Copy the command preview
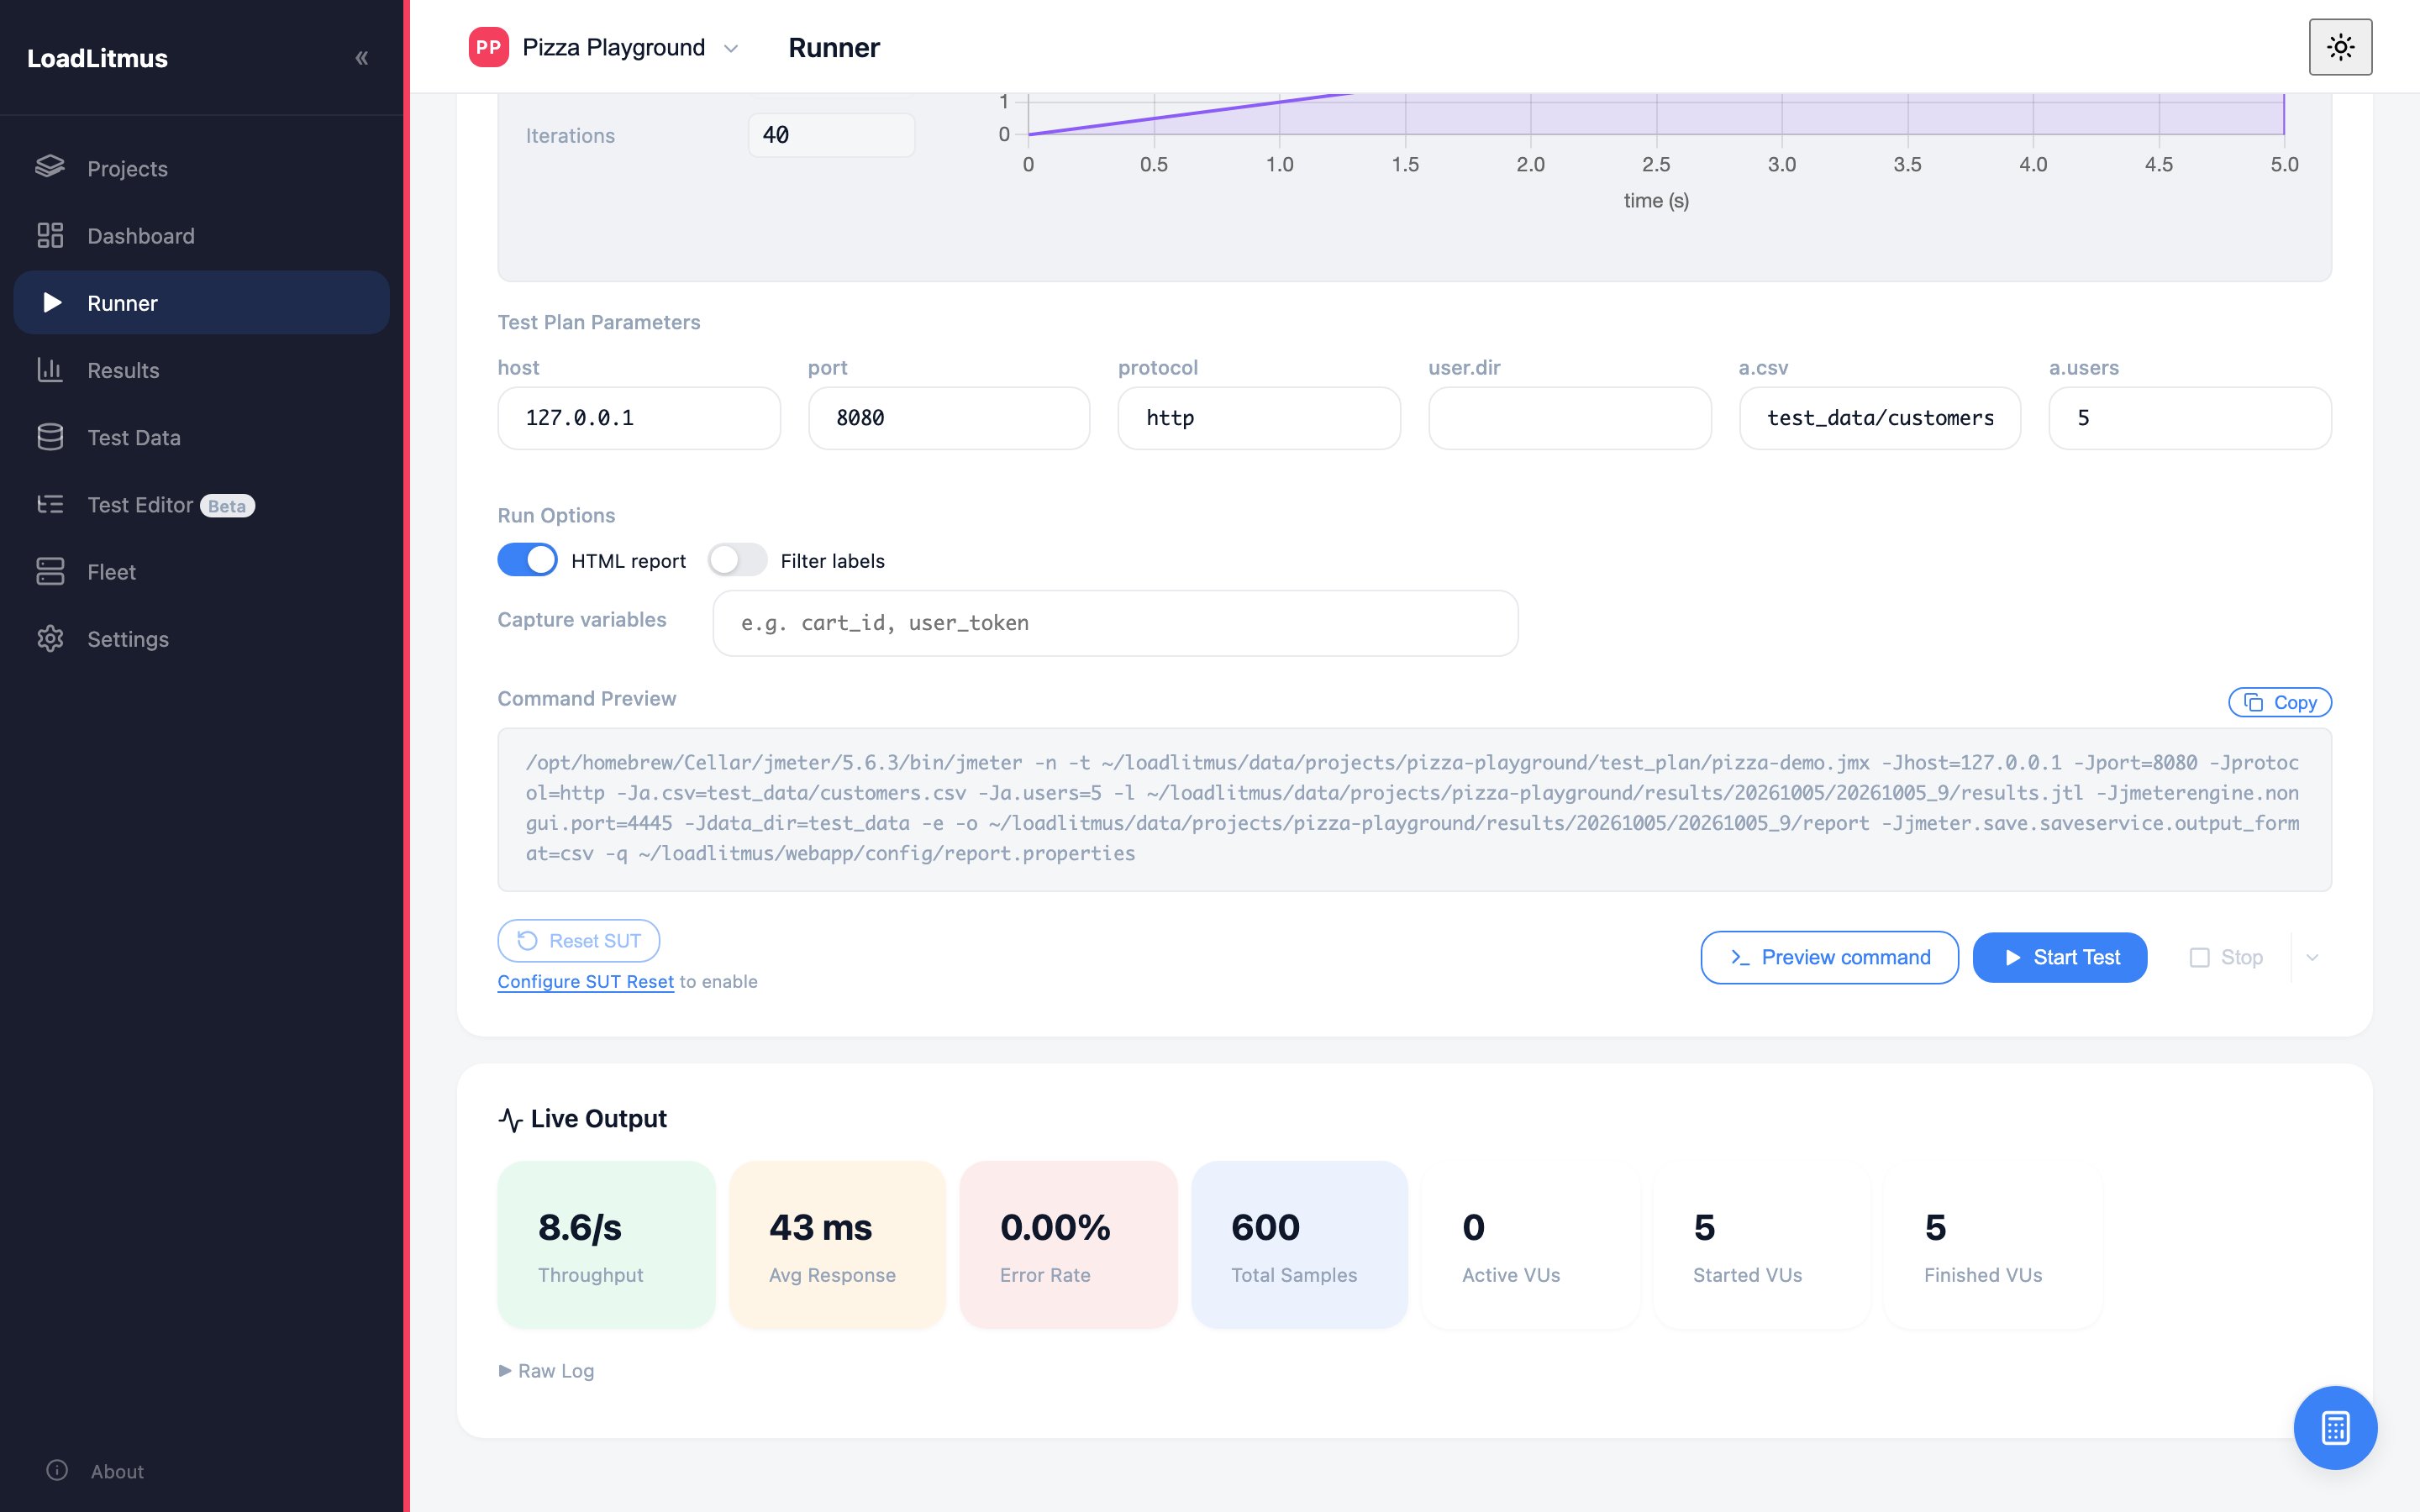 tap(2280, 702)
